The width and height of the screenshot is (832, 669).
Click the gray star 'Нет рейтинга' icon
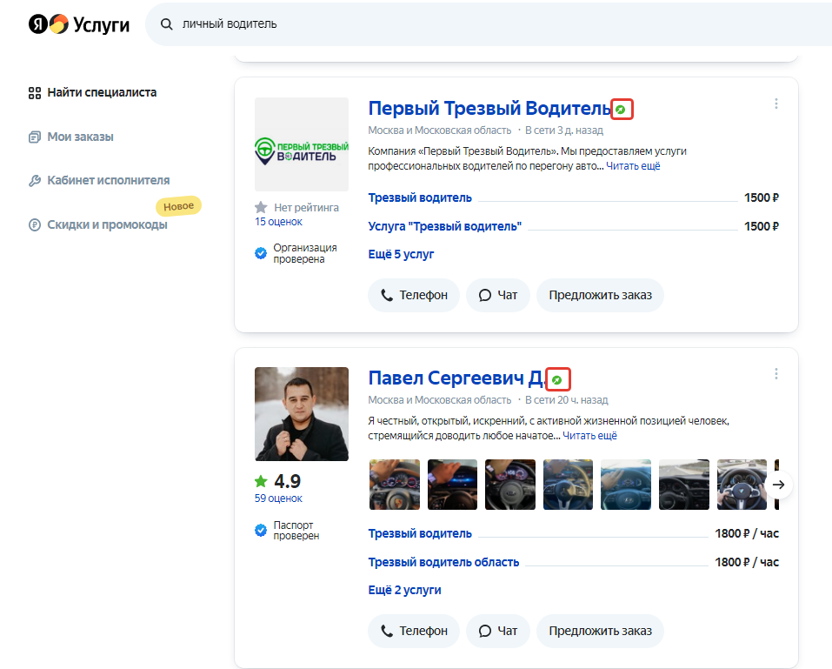coord(261,207)
